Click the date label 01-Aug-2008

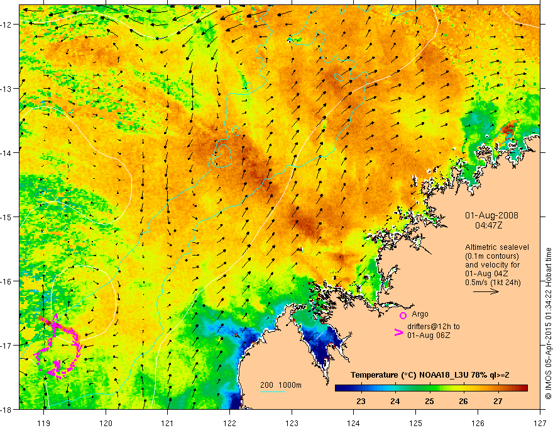coord(491,215)
